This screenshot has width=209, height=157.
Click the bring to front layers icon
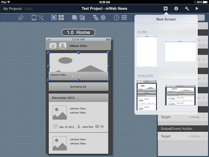74,18
